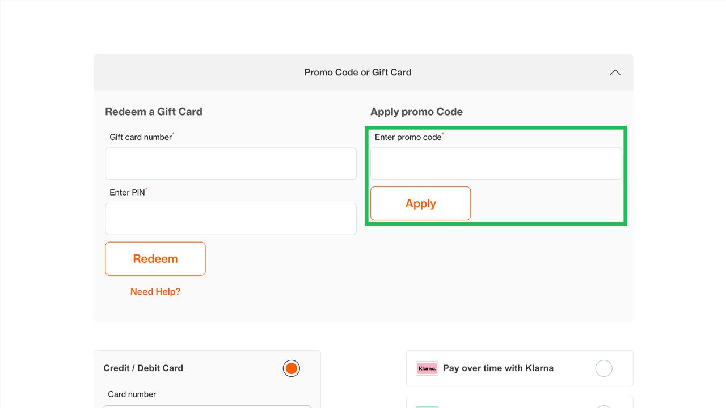Viewport: 726px width, 408px height.
Task: Click the Gift card number label
Action: (x=141, y=137)
